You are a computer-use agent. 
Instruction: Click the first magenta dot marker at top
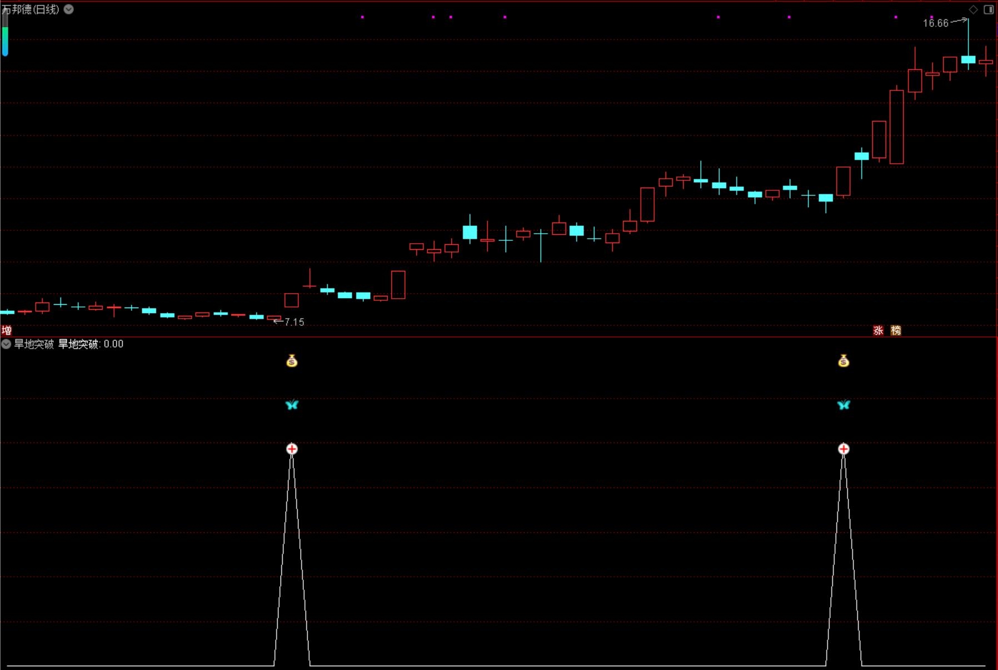362,17
